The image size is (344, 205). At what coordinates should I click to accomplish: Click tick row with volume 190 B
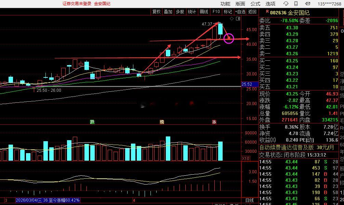299,192
